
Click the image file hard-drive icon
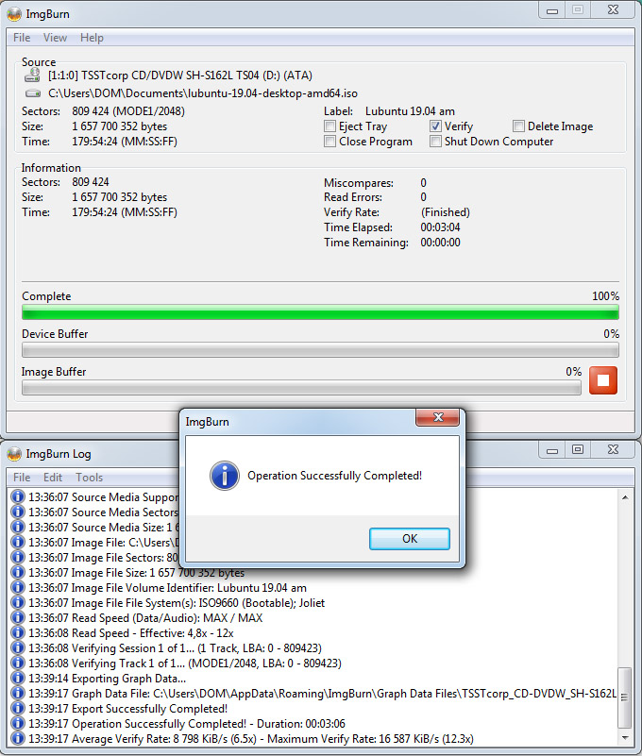(32, 93)
